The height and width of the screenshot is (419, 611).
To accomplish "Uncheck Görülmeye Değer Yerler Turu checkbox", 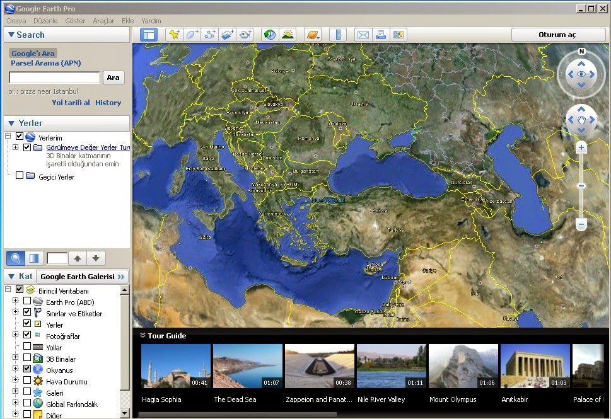I will tap(27, 147).
